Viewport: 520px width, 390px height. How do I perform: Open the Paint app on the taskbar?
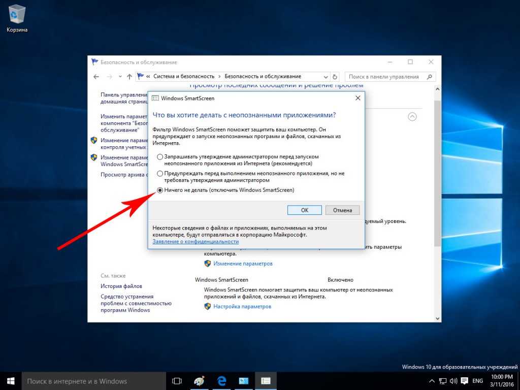tap(199, 381)
